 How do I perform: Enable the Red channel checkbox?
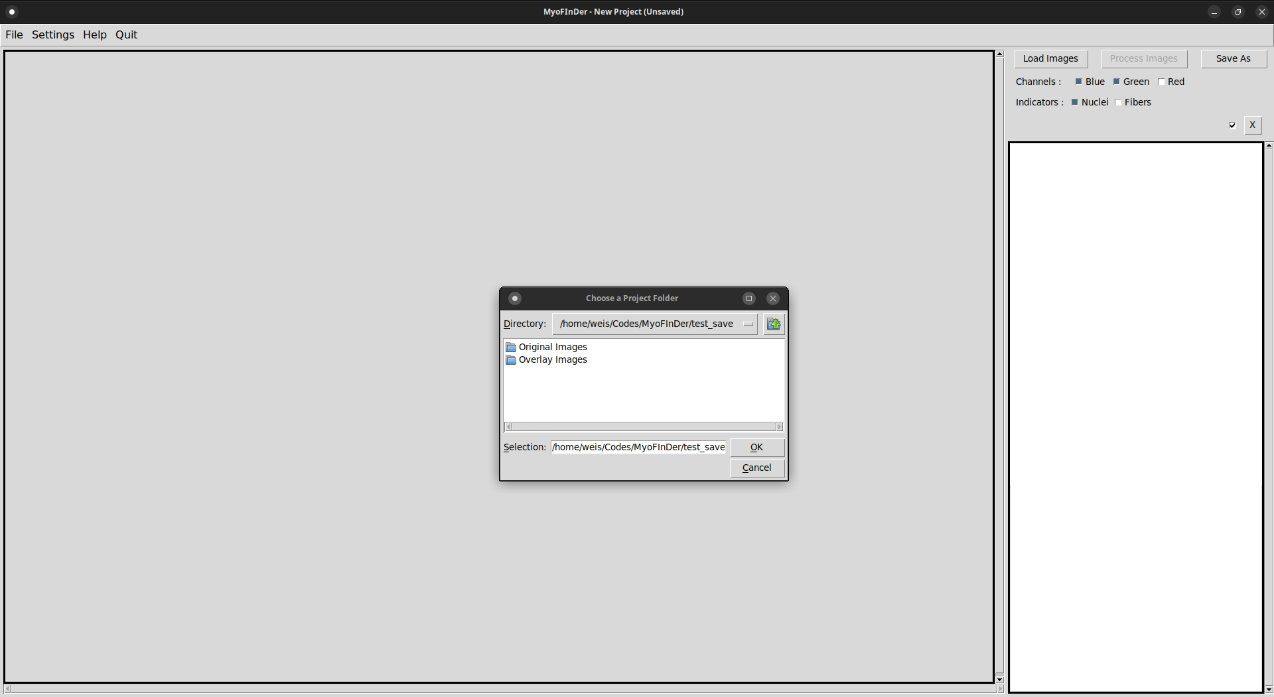[x=1161, y=82]
